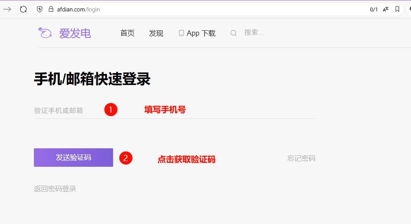Click 返回密码登录 link
Screen dimensions: 411x224
point(55,189)
